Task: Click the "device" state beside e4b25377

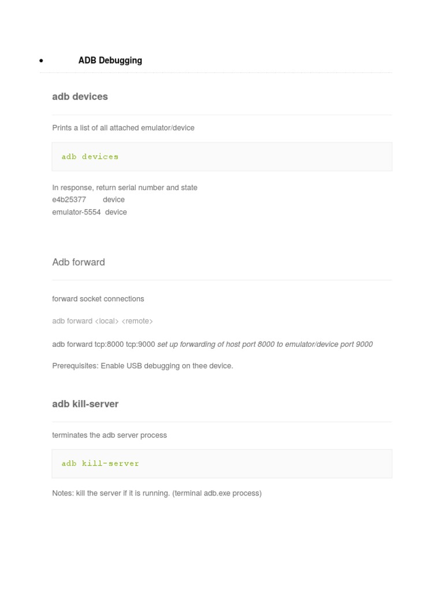Action: [x=114, y=199]
